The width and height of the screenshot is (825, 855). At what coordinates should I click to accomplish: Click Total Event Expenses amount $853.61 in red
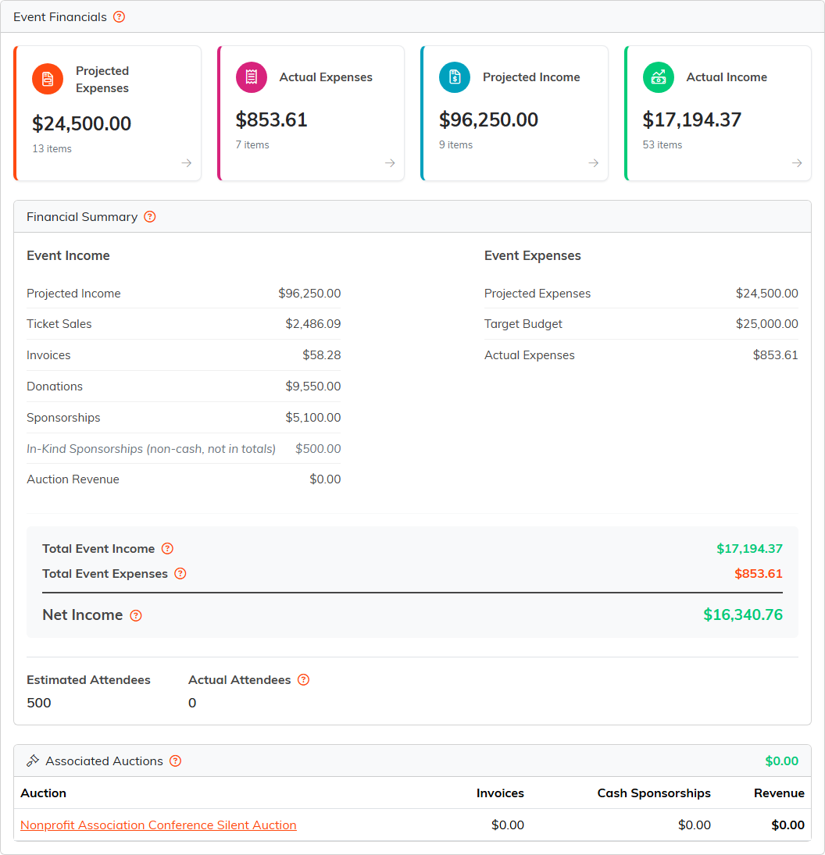[759, 574]
